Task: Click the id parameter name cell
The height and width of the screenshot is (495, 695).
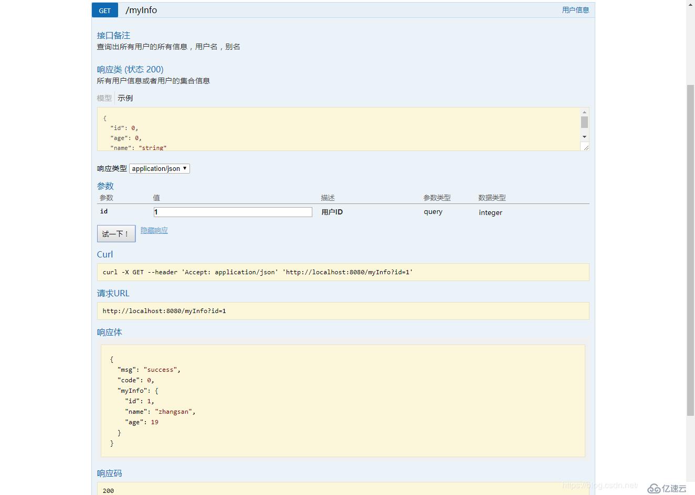Action: (x=104, y=211)
